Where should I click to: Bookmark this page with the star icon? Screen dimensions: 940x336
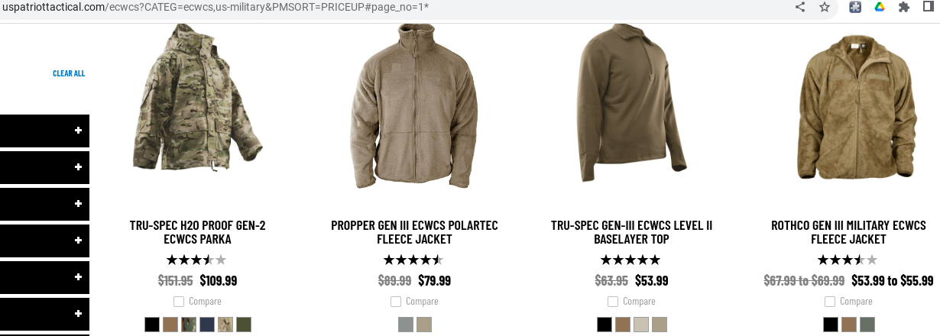(x=824, y=7)
